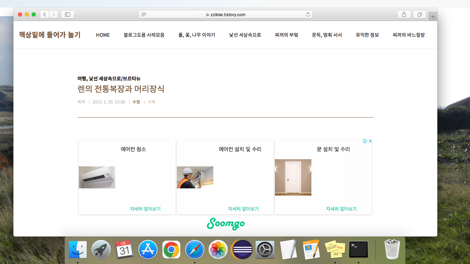Click the air conditioner thumbnail for 에어컨 청소
Viewport: 470px width, 264px height.
point(97,177)
